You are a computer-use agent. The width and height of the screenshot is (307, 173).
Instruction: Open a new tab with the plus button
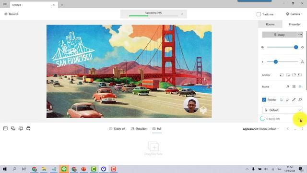pos(62,5)
